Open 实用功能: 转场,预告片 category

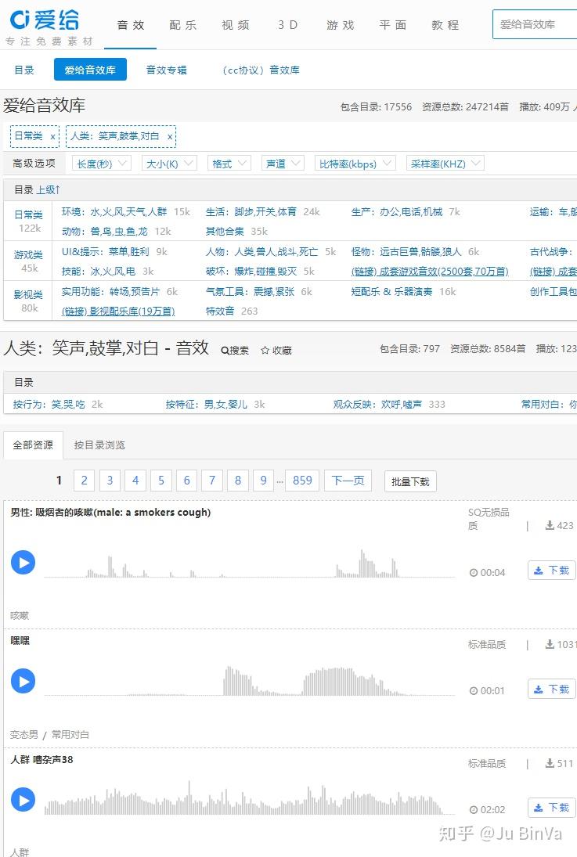coord(110,292)
